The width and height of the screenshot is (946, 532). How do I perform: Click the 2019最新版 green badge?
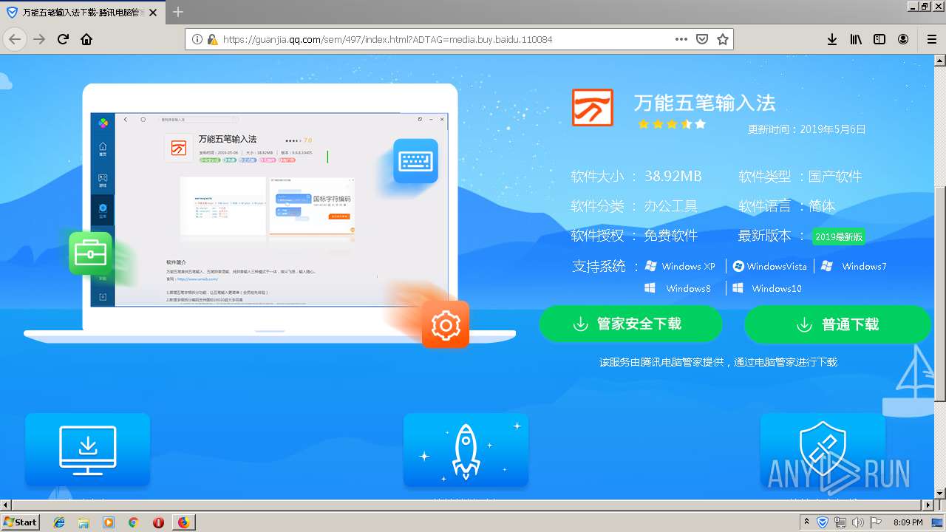(838, 236)
